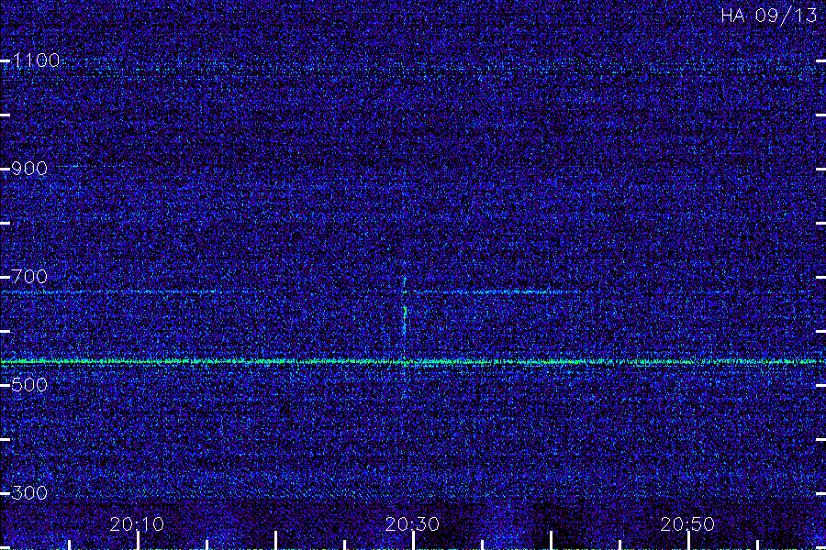Select the vertical burst signal near 20:30
Viewport: 826px width, 550px height.
(x=405, y=321)
